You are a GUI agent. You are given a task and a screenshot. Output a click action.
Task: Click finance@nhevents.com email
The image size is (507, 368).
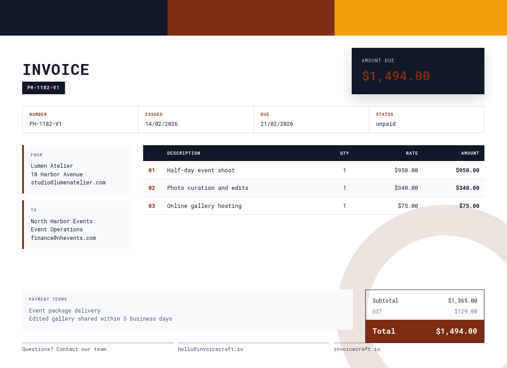[x=63, y=238]
